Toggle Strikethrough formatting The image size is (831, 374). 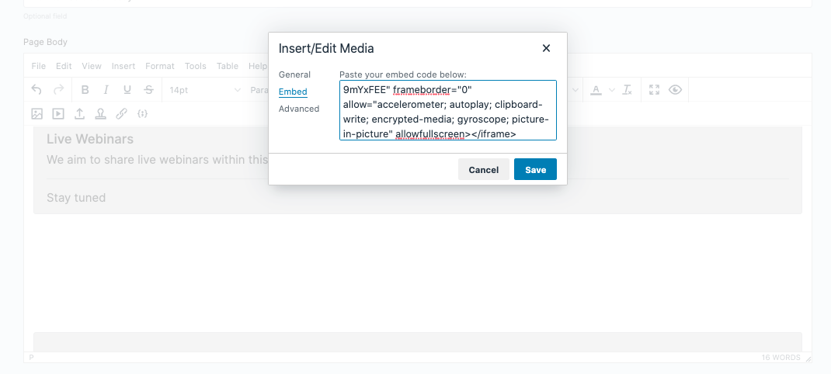point(149,89)
